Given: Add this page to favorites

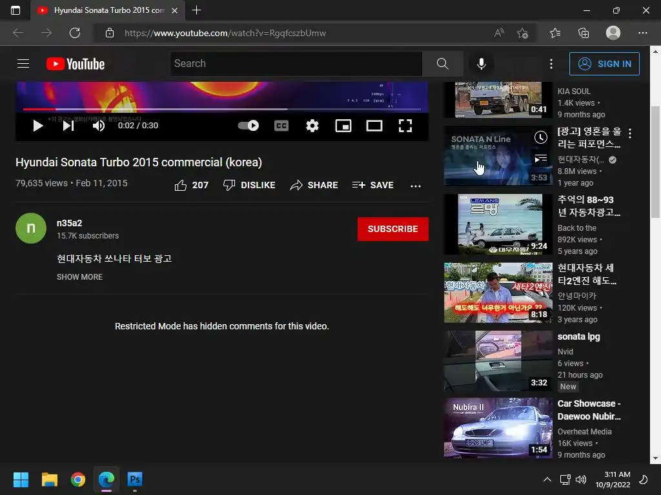Looking at the screenshot, I should [523, 33].
